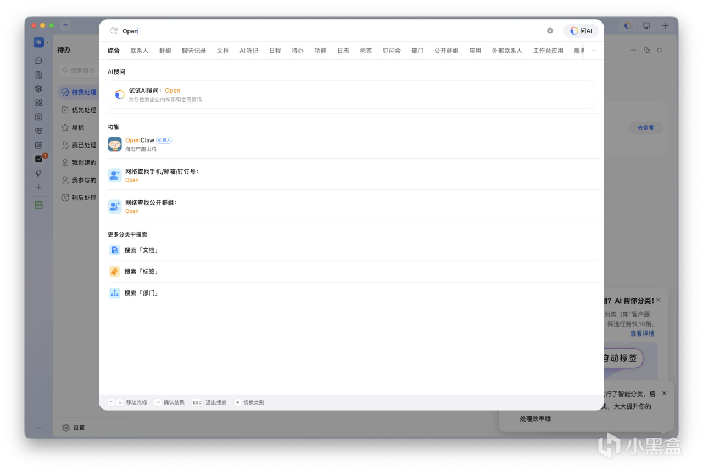This screenshot has width=703, height=471.
Task: Switch to the 功能 search tab
Action: (x=320, y=51)
